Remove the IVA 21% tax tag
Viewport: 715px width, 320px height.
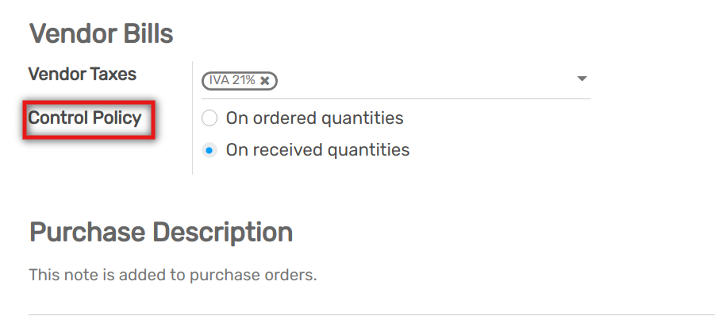tap(265, 80)
